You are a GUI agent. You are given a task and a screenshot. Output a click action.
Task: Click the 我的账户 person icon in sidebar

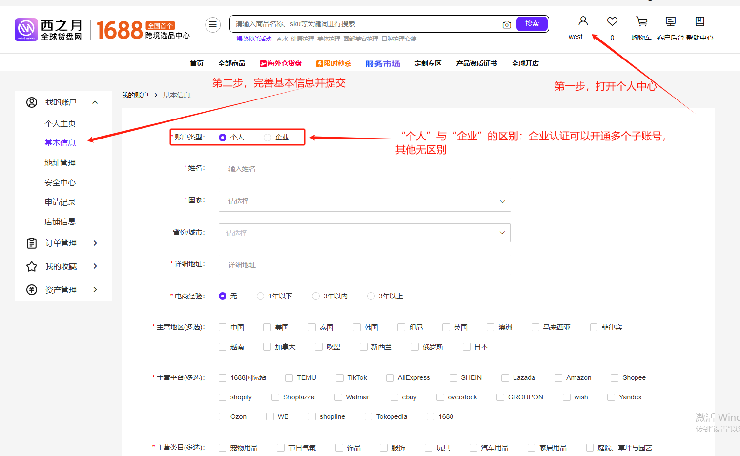coord(32,102)
